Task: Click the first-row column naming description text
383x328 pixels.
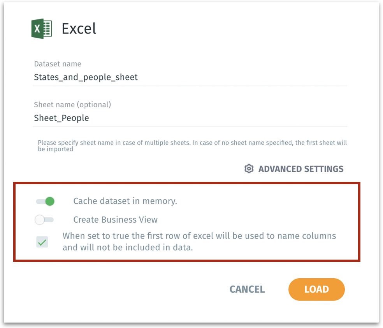Action: pos(199,241)
